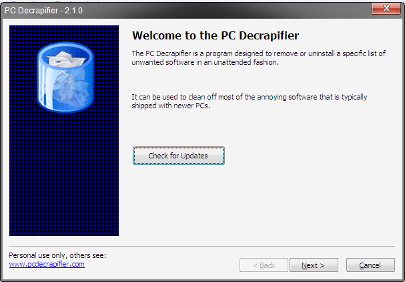
Task: Click the blue recycle bin icon
Action: pos(65,78)
